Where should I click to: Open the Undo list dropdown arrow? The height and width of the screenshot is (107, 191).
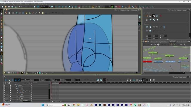point(22,7)
